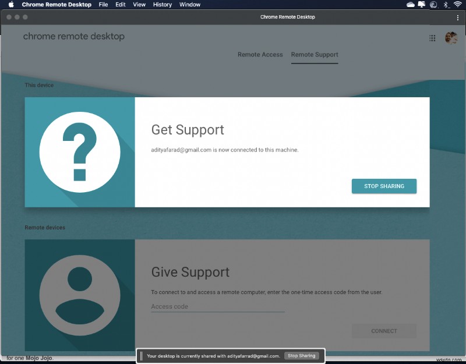Screen dimensions: 466x364
Task: Click the screen sharing icon in the menu bar
Action: tap(422, 5)
